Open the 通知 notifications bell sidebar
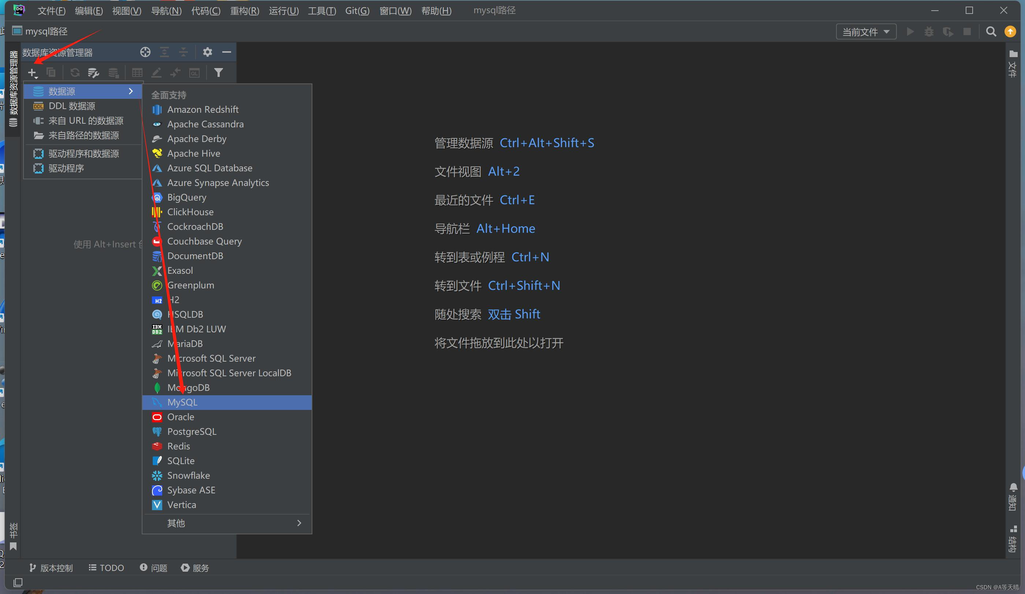This screenshot has height=594, width=1025. pyautogui.click(x=1013, y=496)
